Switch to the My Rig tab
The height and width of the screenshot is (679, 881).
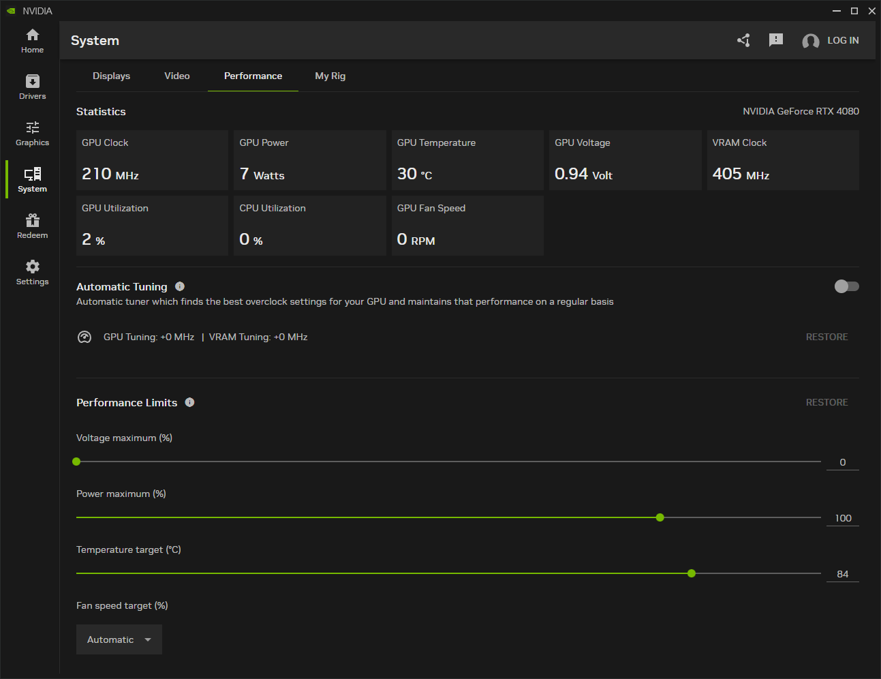pyautogui.click(x=330, y=76)
